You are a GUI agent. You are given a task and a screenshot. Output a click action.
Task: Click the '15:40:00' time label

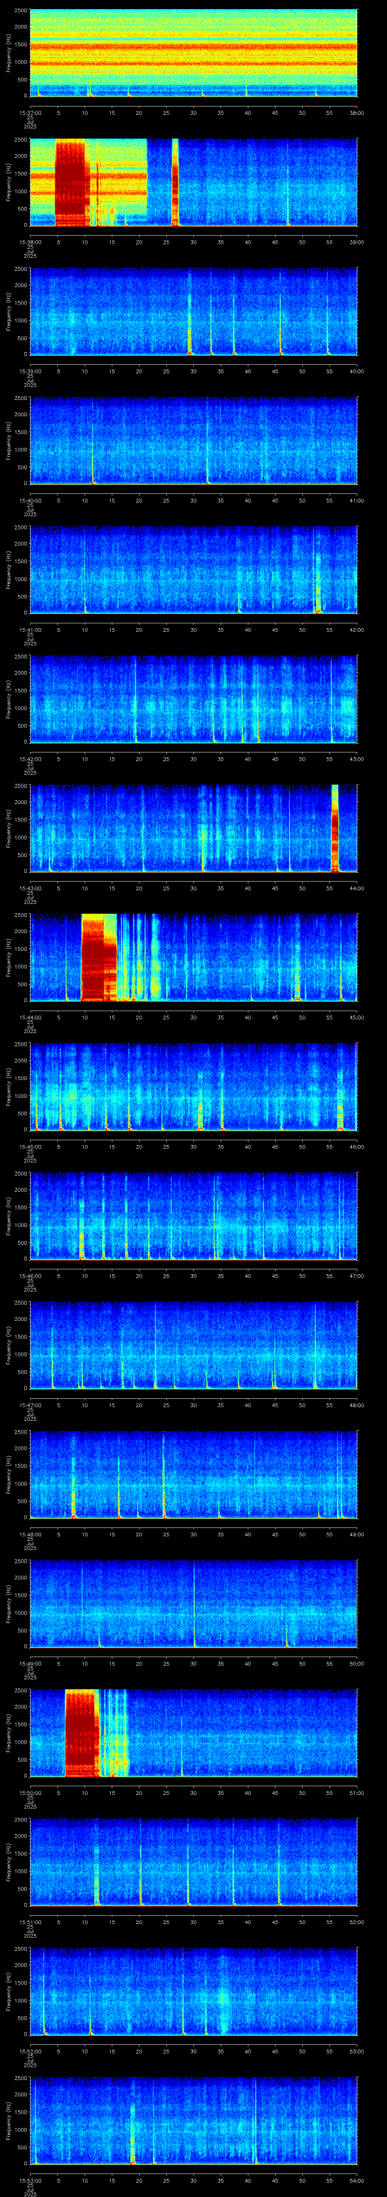30,501
